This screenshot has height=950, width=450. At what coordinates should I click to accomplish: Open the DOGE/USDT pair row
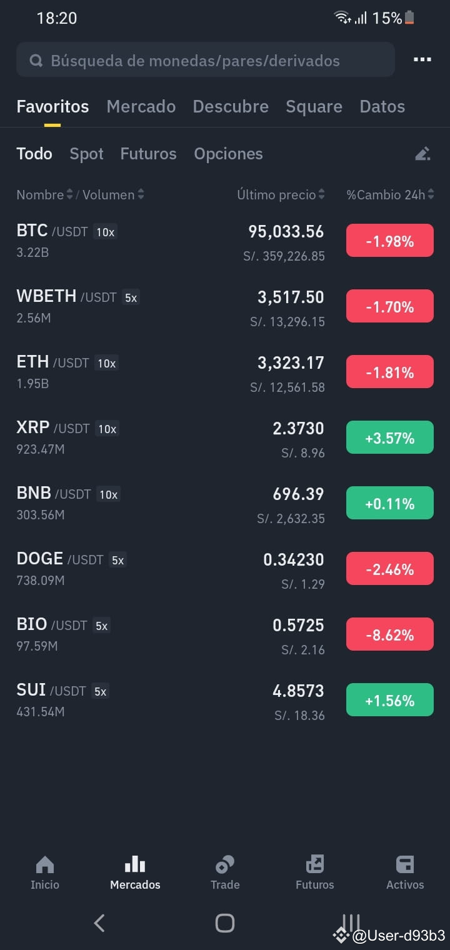click(225, 568)
